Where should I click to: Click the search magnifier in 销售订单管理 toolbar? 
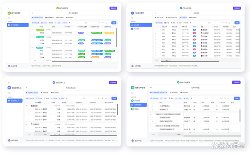[x=221, y=98]
